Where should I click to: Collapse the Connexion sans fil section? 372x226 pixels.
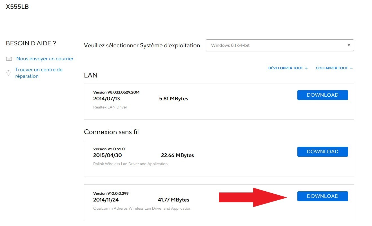coord(111,132)
